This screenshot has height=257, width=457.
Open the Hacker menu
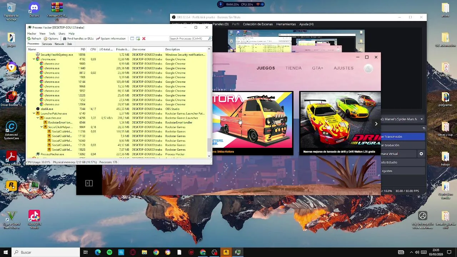point(32,34)
